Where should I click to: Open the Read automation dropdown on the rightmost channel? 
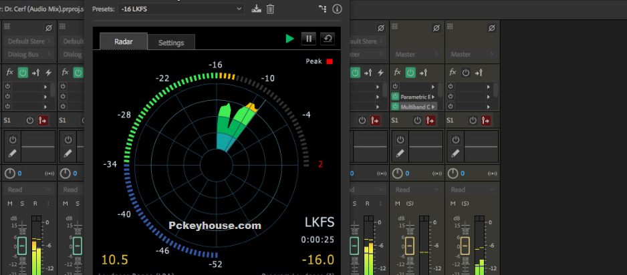click(472, 190)
